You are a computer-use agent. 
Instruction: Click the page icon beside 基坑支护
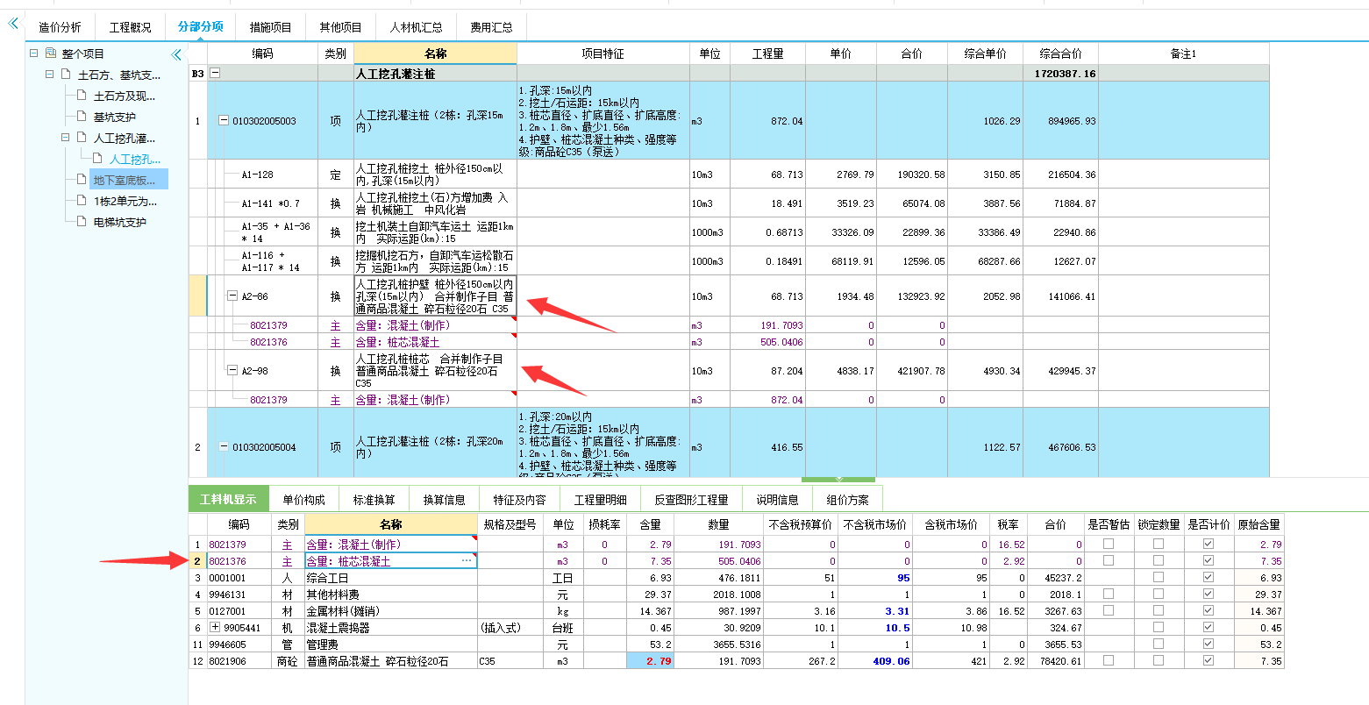coord(82,117)
